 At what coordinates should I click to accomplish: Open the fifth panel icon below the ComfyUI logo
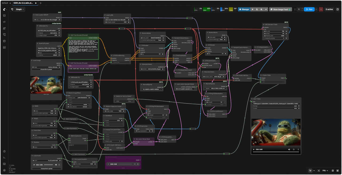[4, 41]
